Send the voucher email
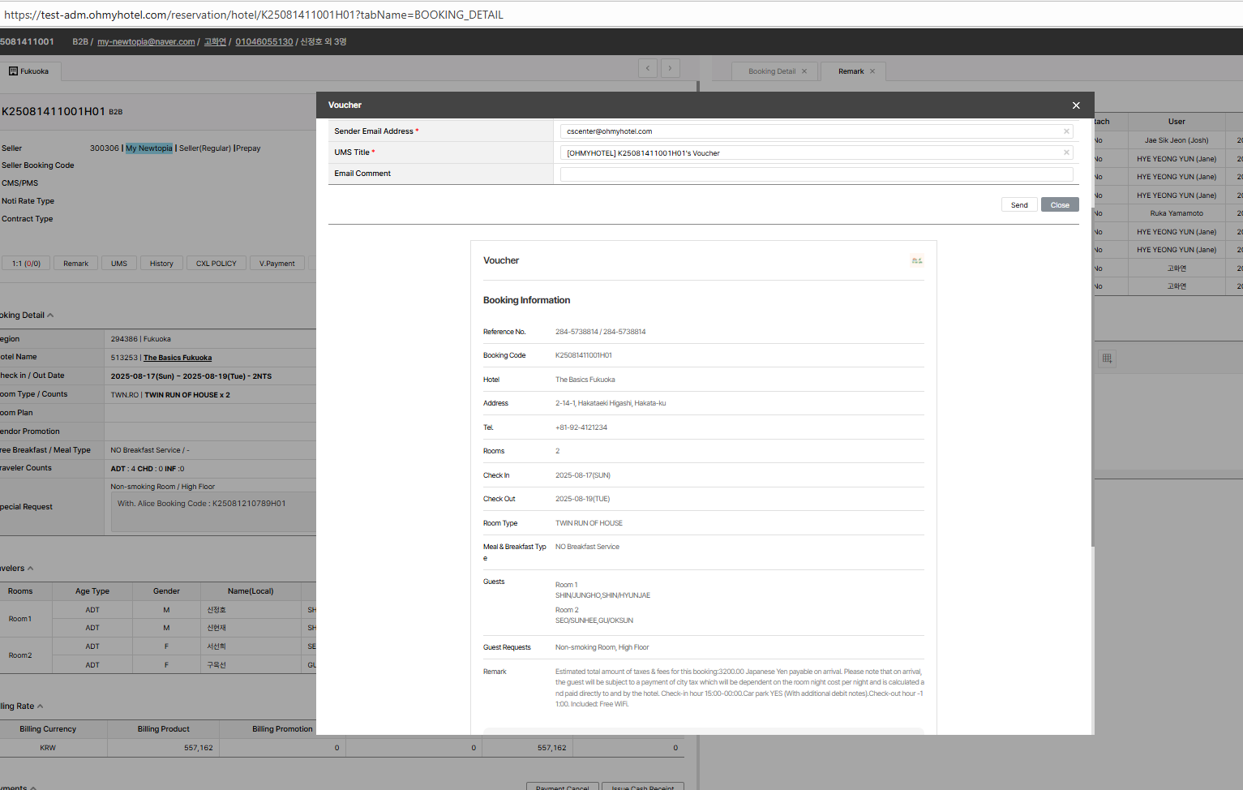1243x790 pixels. 1019,205
